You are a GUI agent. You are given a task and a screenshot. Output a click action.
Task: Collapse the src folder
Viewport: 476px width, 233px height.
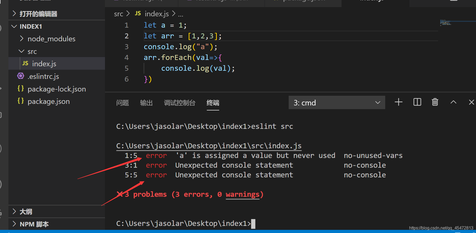(x=32, y=52)
